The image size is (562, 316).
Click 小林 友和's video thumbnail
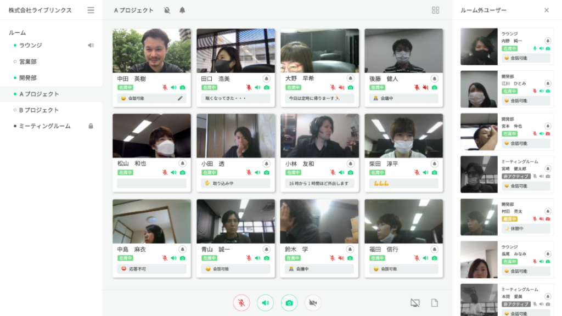point(319,136)
